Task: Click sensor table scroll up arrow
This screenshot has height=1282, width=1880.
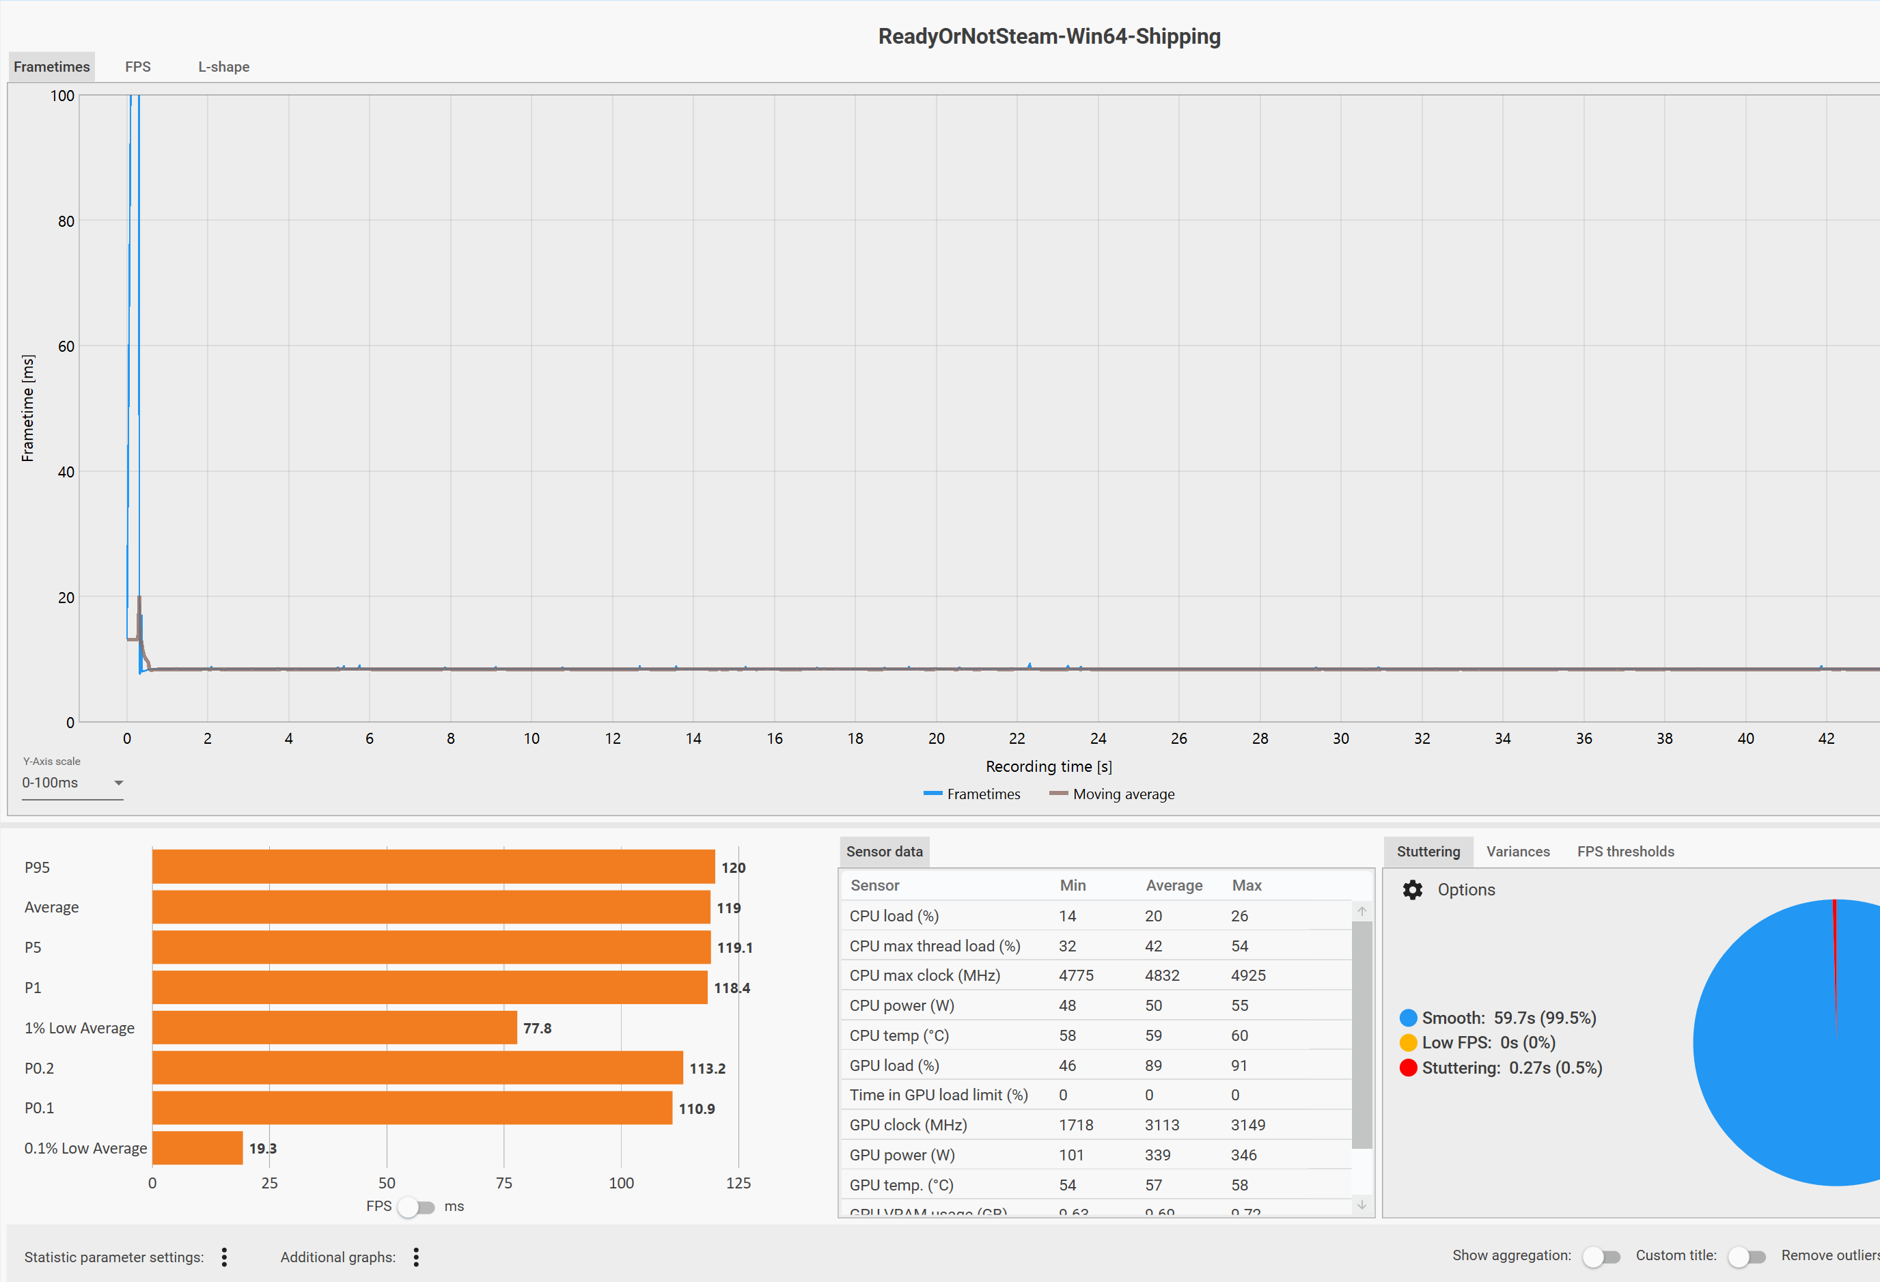Action: 1362,912
